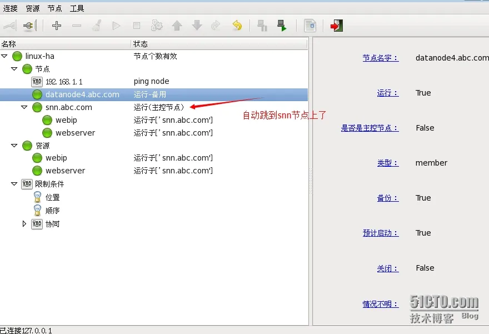The width and height of the screenshot is (489, 334).
Task: Collapse the linux-ha root tree node
Action: [4, 56]
